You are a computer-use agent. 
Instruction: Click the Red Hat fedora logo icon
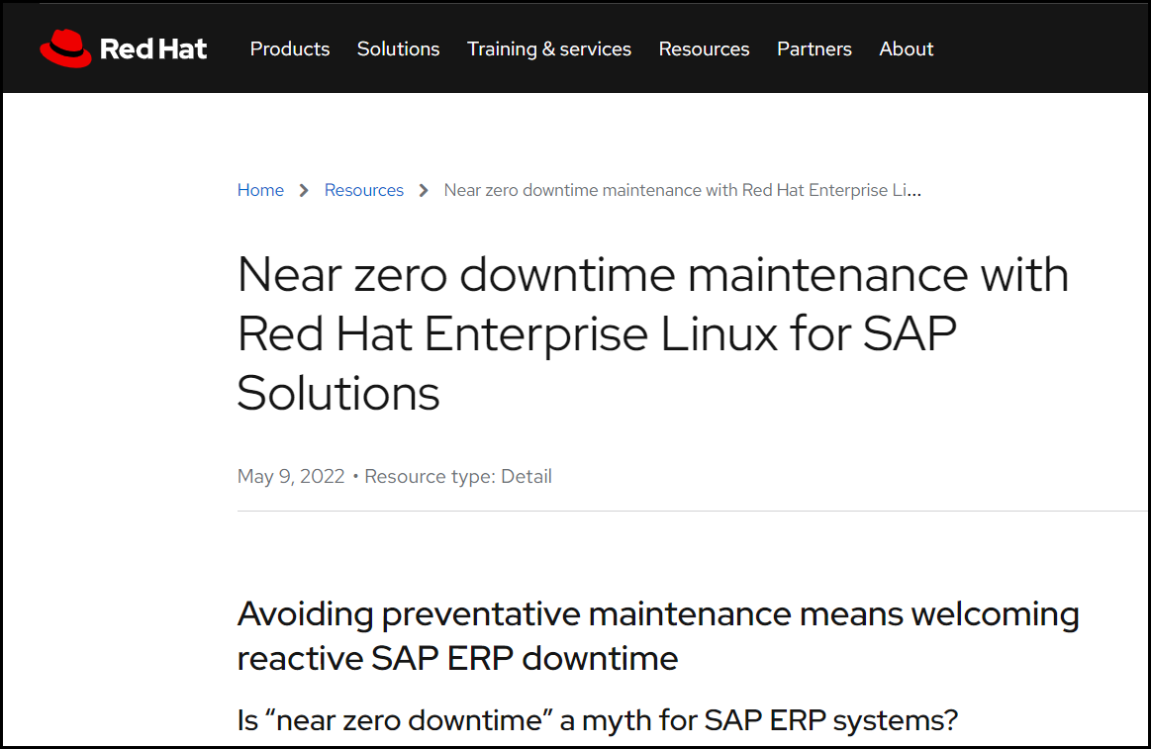pyautogui.click(x=65, y=48)
